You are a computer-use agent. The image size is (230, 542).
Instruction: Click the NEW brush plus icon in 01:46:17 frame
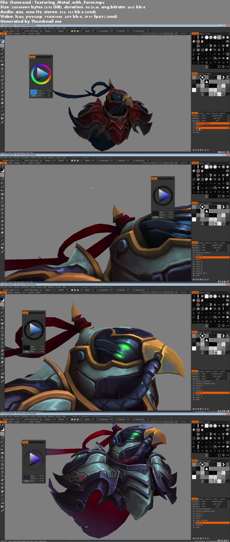tap(206, 196)
